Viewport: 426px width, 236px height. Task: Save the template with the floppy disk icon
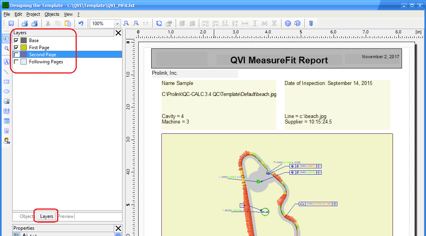coord(11,24)
